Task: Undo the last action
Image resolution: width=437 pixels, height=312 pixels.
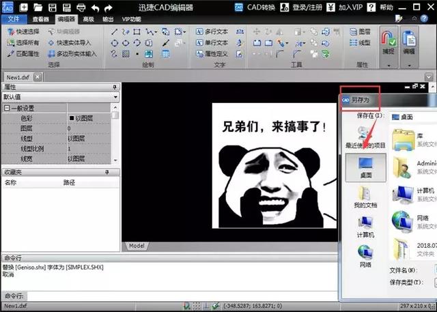Action: click(x=95, y=8)
